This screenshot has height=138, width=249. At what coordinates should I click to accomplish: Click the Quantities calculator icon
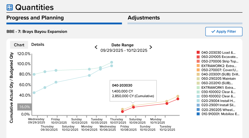9,7
